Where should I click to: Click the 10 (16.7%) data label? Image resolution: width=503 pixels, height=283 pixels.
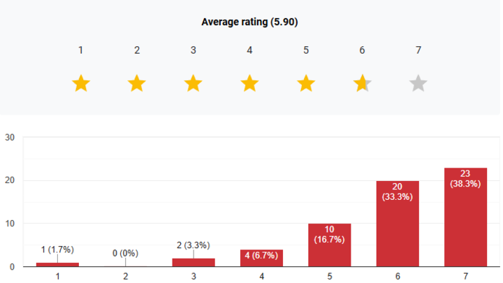click(330, 235)
